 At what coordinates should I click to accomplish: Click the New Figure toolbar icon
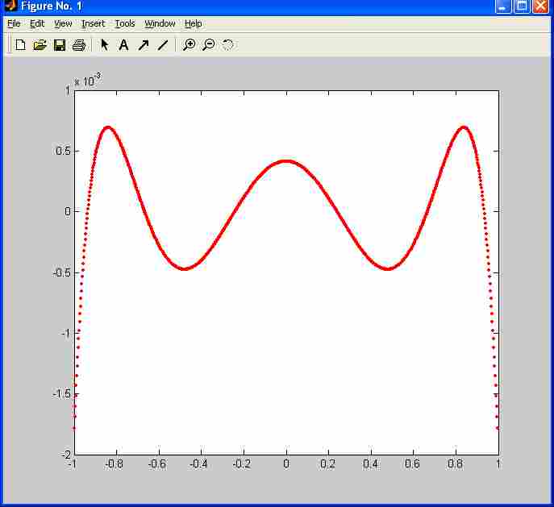[x=20, y=45]
